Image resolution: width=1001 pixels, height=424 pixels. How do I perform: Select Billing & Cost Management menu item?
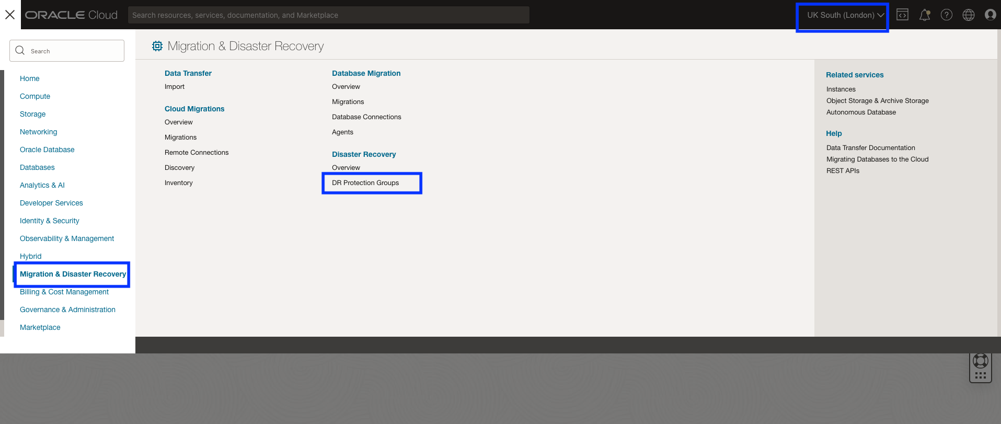(x=64, y=292)
